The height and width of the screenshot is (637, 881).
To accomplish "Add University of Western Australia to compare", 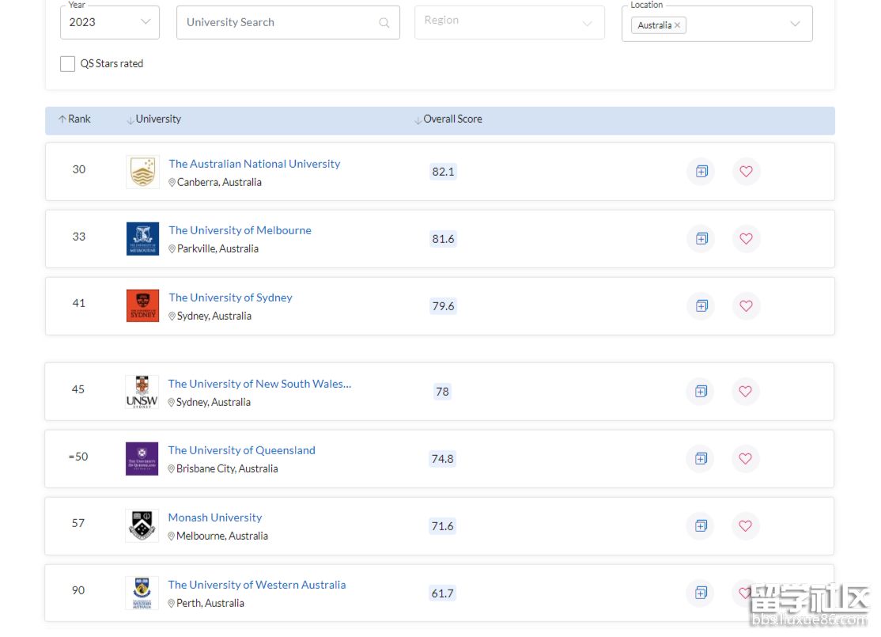I will tap(701, 593).
